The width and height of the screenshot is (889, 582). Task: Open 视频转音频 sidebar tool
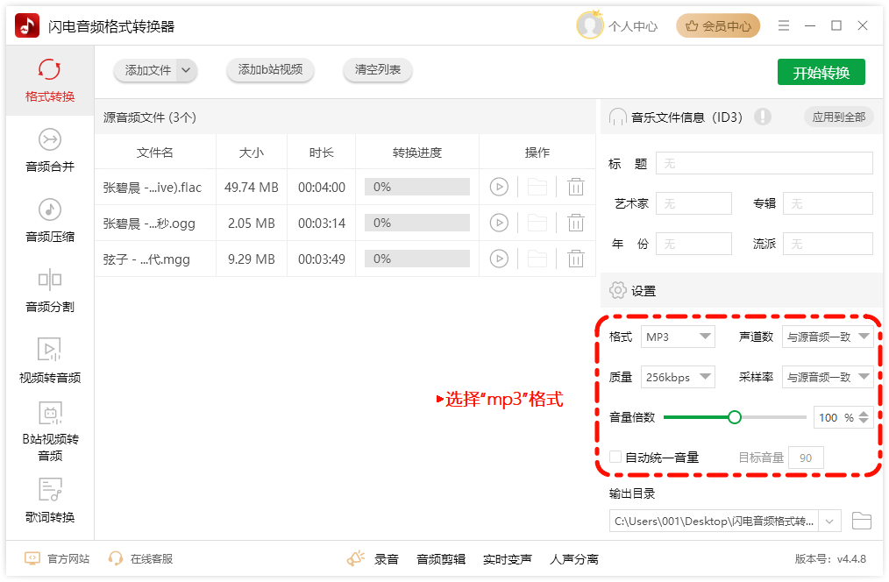pos(50,361)
